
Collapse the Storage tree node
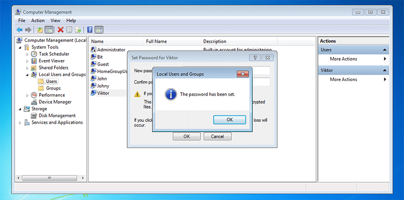pos(20,109)
